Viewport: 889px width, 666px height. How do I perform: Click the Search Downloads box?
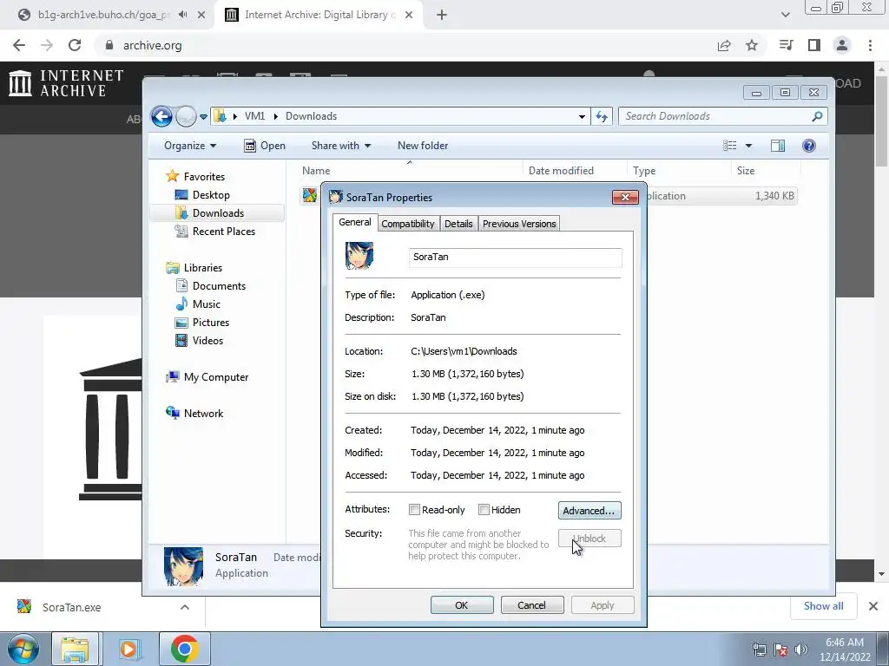(x=723, y=116)
